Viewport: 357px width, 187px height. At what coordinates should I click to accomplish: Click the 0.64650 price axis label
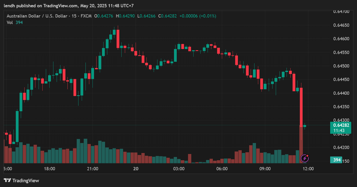pyautogui.click(x=341, y=25)
